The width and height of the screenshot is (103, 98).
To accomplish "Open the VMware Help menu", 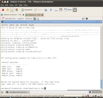I will (25, 5).
